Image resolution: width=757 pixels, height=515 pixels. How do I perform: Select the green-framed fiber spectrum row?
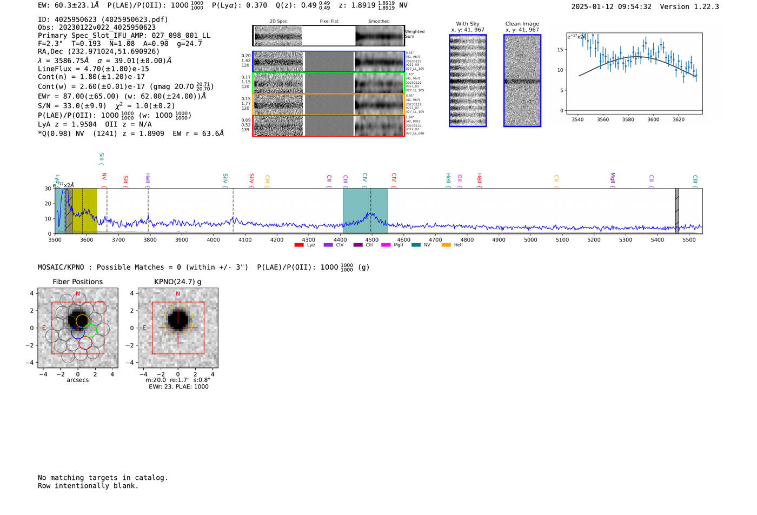tap(328, 83)
